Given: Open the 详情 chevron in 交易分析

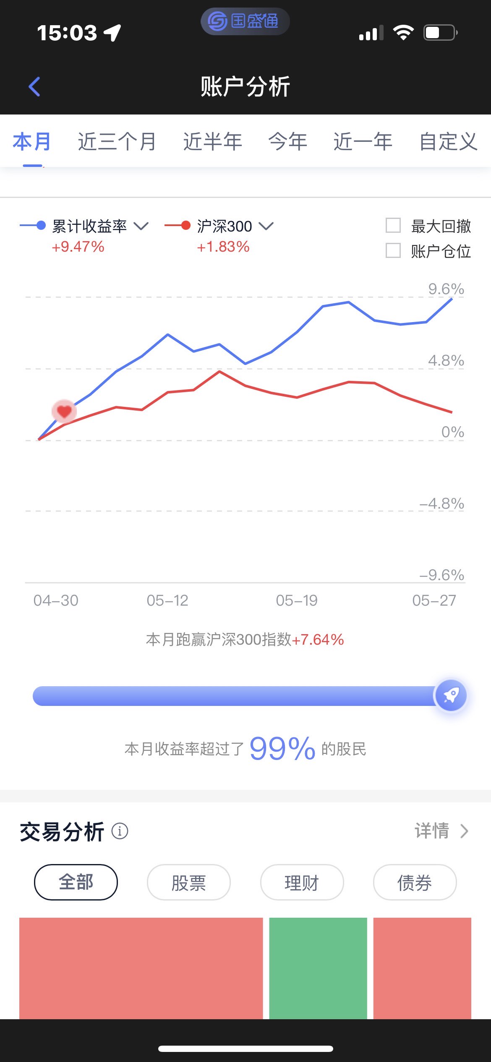Looking at the screenshot, I should pyautogui.click(x=464, y=831).
